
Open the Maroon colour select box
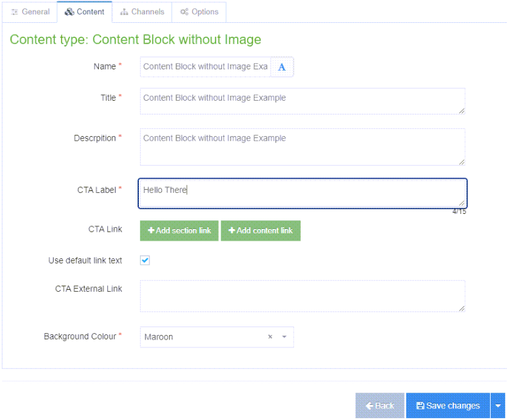pos(203,337)
